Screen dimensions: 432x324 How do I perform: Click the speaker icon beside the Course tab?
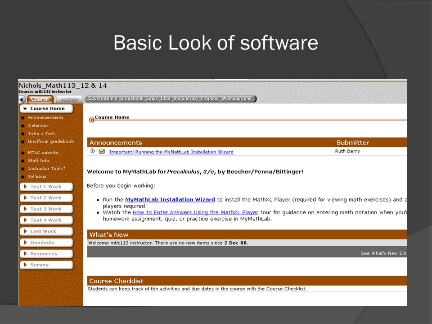point(22,99)
